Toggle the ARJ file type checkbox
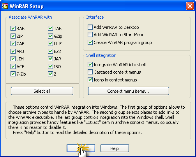 click(13, 51)
